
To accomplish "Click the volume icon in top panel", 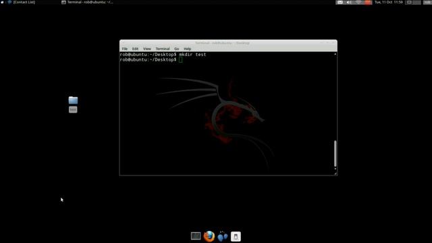I will coord(348,2).
